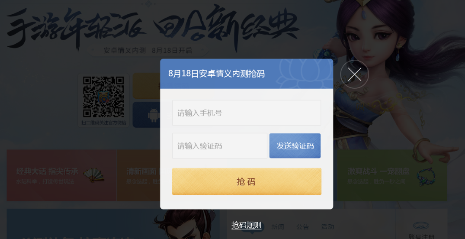Switch to the 活动 tab
Image resolution: width=465 pixels, height=239 pixels.
coord(327,227)
